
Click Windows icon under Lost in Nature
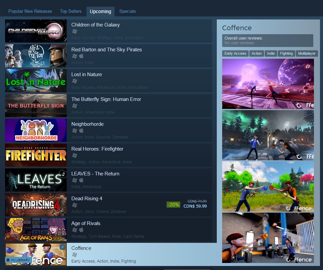75,81
